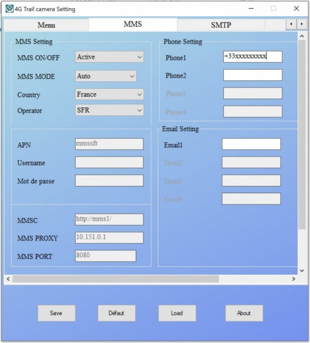Click the 4G Trail camera app icon

[9, 9]
